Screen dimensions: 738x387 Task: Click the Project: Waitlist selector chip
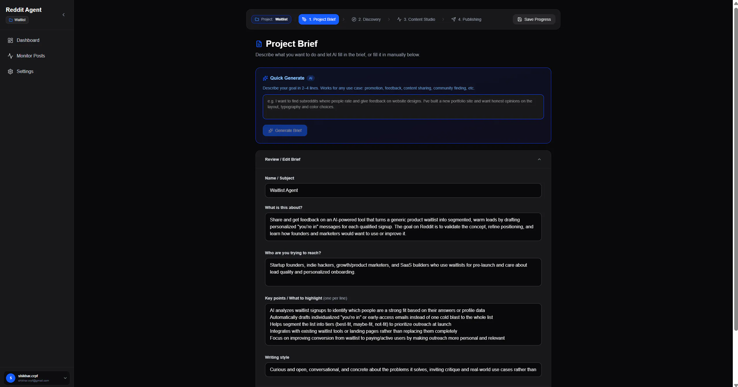[x=271, y=19]
